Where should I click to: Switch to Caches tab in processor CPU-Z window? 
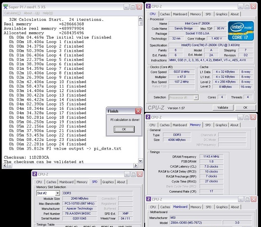165,14
